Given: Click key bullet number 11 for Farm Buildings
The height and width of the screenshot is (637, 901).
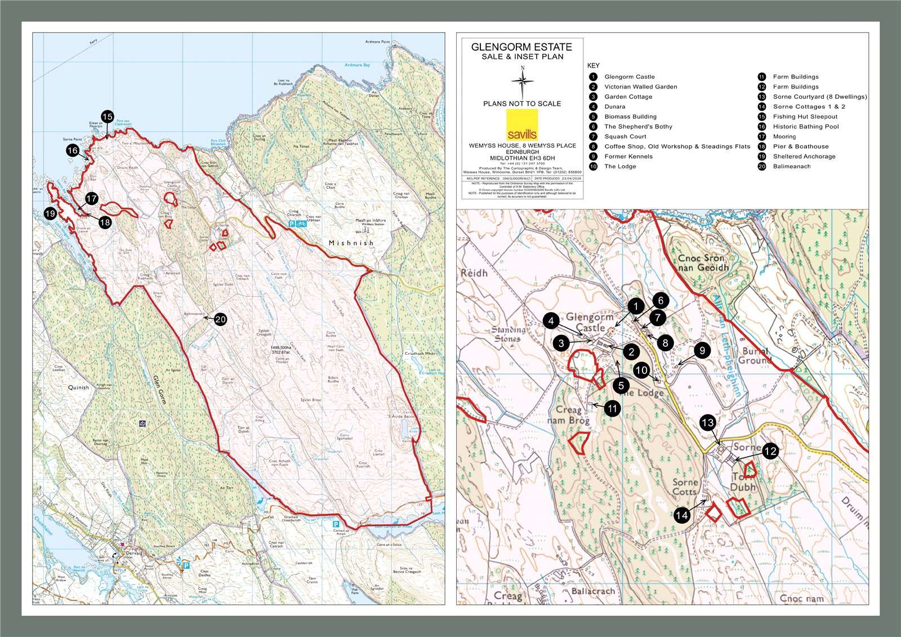Looking at the screenshot, I should point(761,77).
